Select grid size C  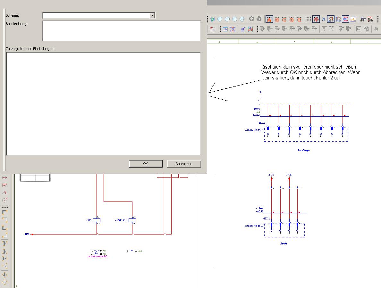click(284, 19)
